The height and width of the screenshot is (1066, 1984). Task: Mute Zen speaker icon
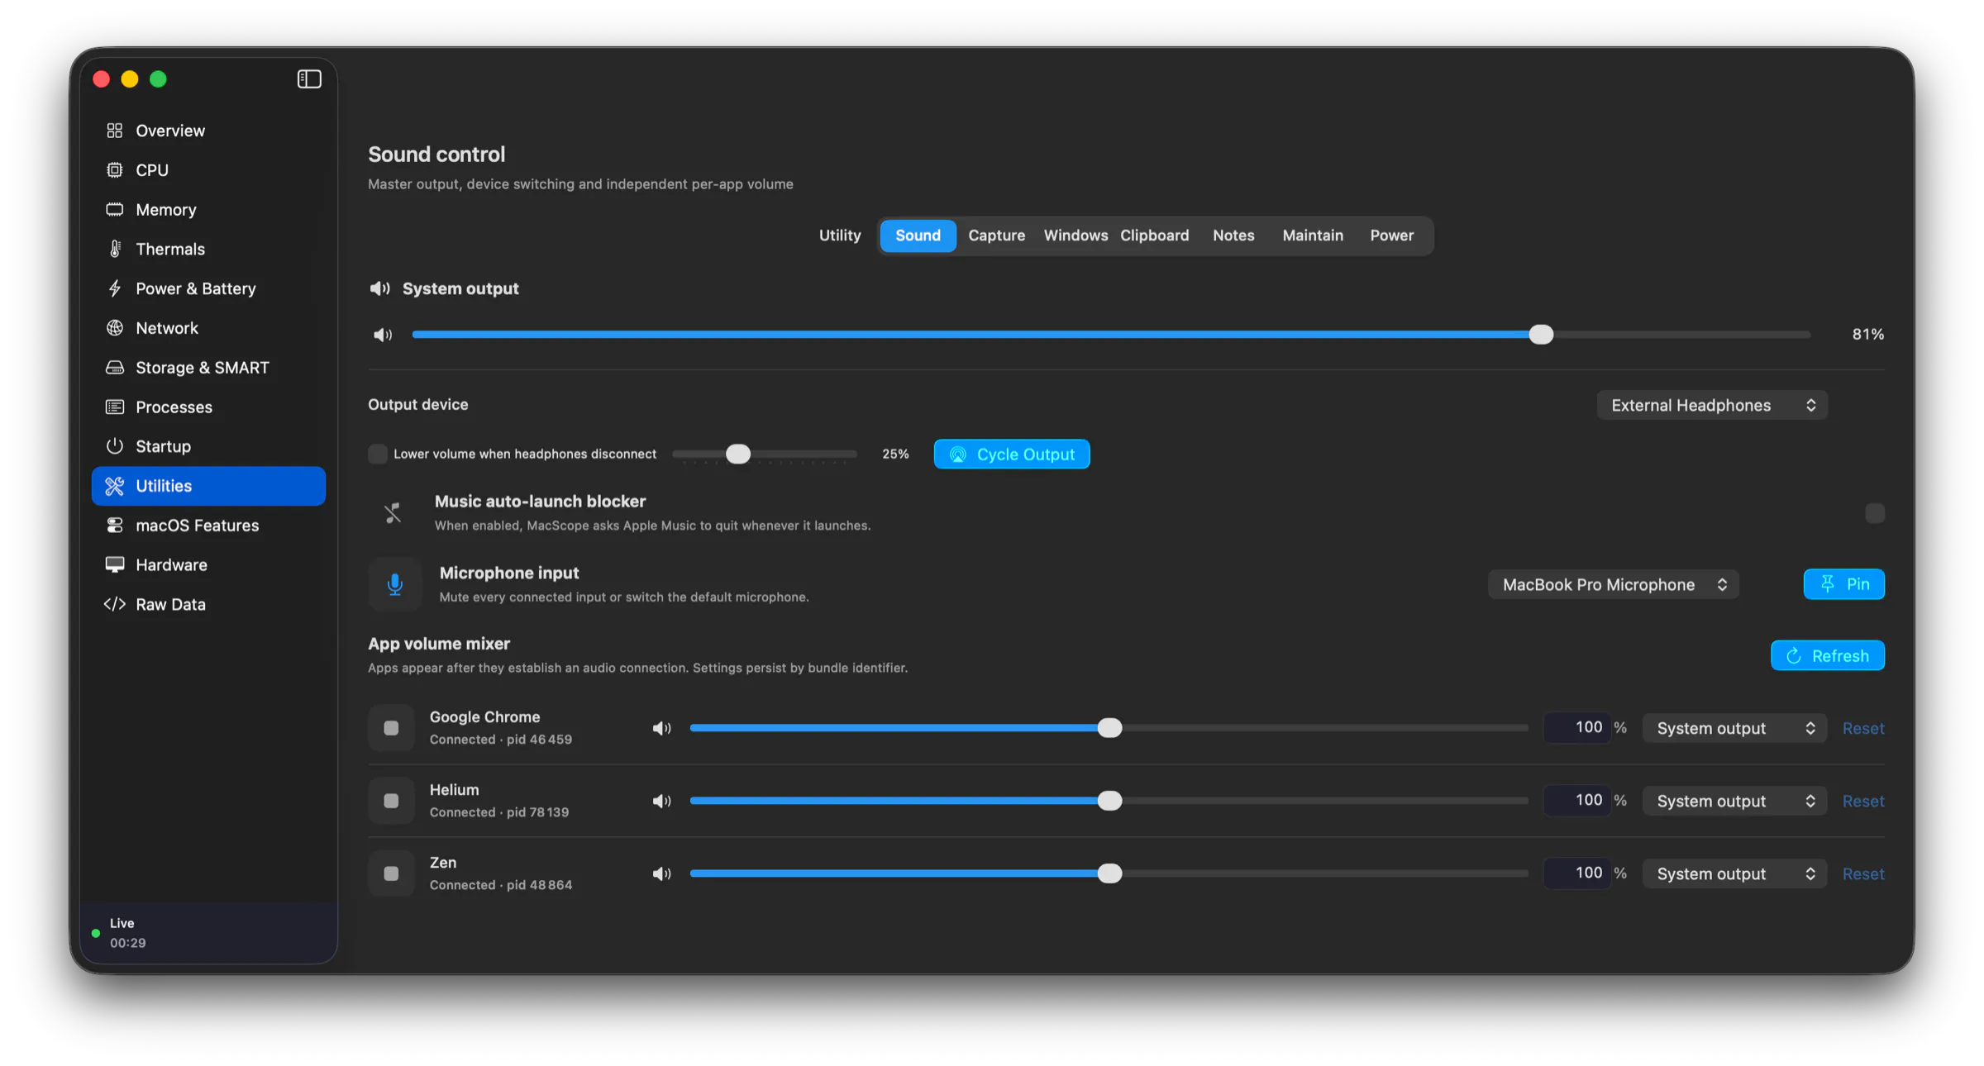click(x=661, y=873)
